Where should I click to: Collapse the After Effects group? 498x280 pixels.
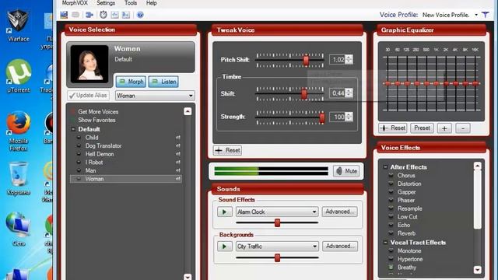(385, 167)
